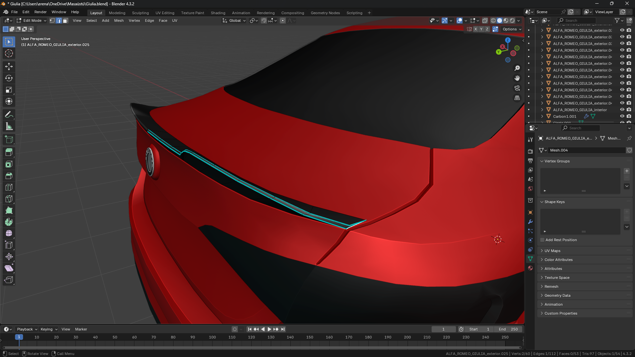Choose the Measure tool
The width and height of the screenshot is (635, 357).
(9, 126)
